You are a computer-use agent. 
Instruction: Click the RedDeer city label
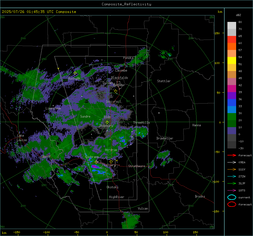click(x=119, y=85)
